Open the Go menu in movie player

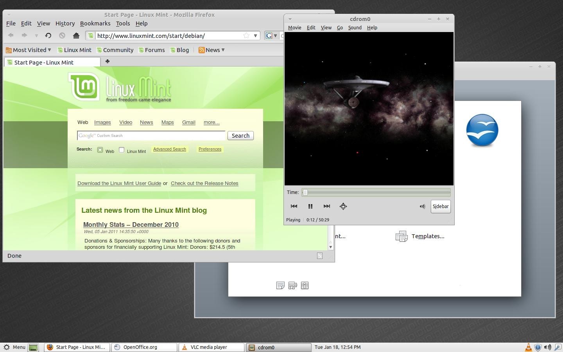click(x=340, y=28)
